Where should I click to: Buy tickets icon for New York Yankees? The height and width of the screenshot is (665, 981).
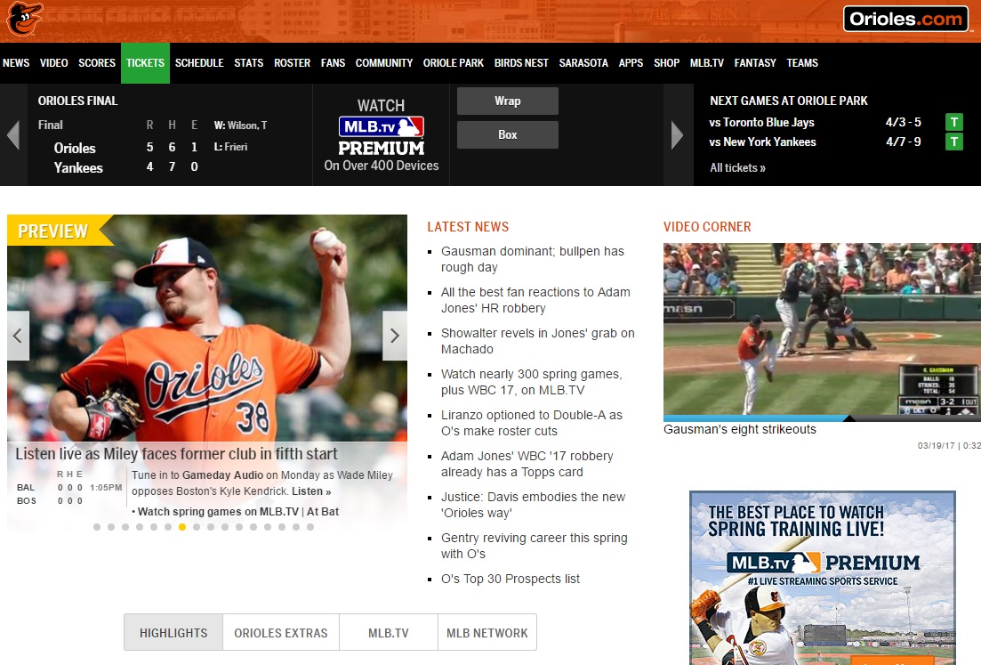coord(953,142)
